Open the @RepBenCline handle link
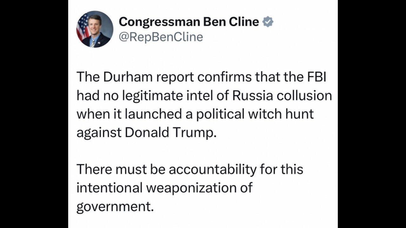The height and width of the screenshot is (228, 406). [160, 37]
